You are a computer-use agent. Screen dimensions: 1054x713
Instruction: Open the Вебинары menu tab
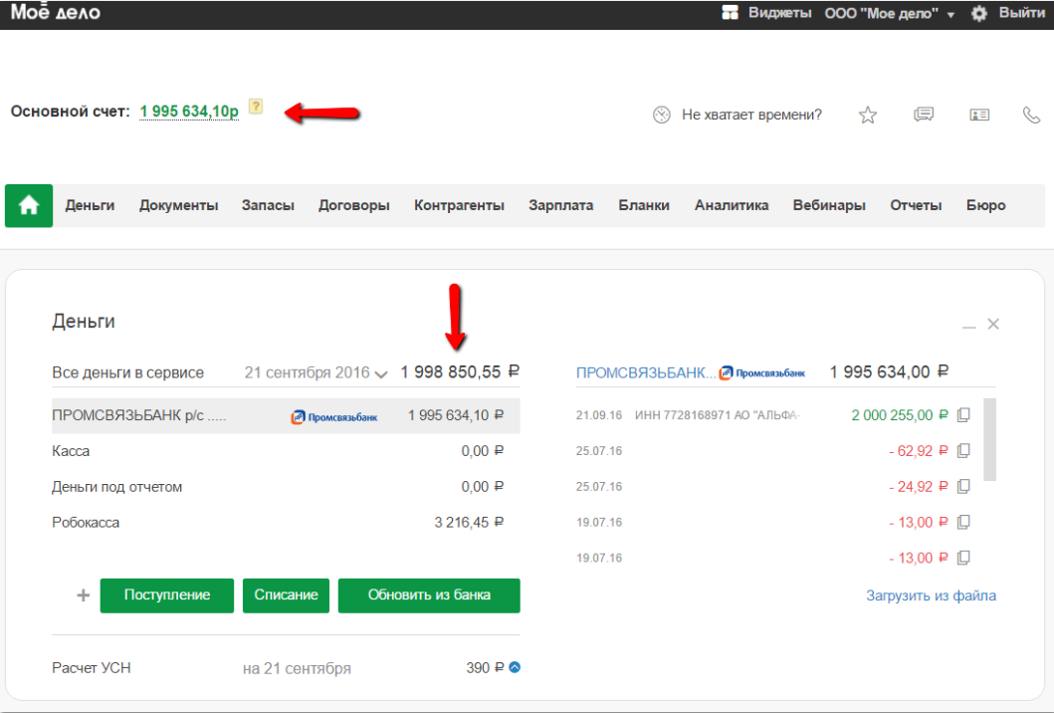click(x=829, y=205)
